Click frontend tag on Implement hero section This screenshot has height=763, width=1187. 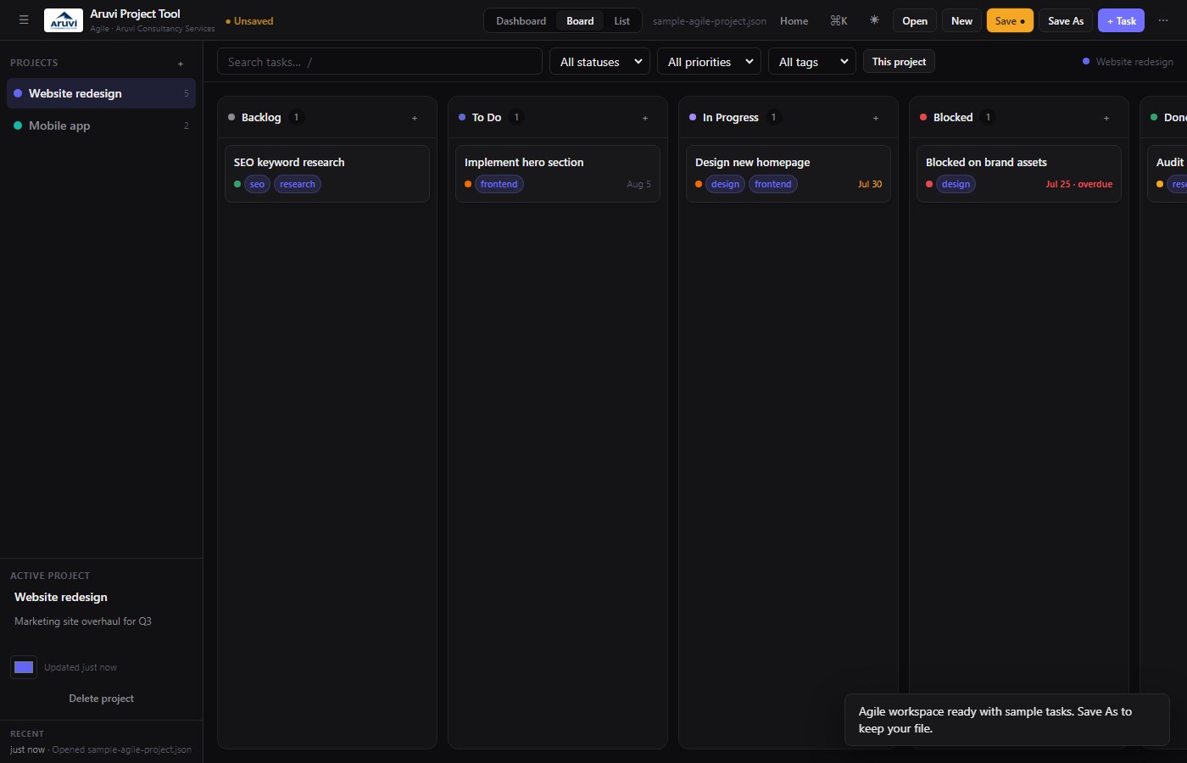(x=499, y=184)
